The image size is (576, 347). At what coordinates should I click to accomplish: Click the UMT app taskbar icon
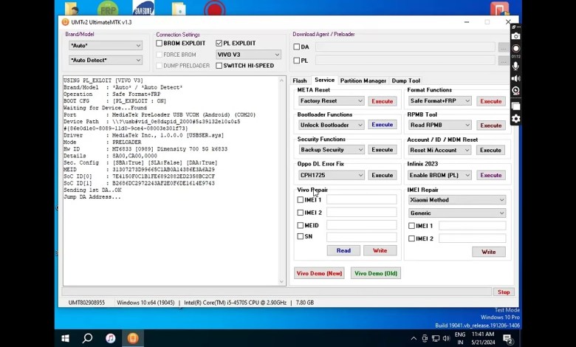click(x=133, y=338)
